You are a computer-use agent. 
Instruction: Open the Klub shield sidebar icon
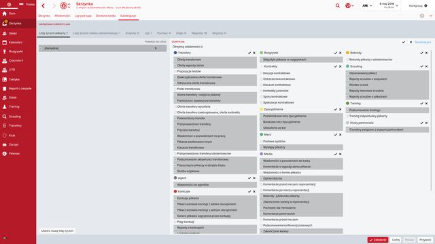[5, 136]
